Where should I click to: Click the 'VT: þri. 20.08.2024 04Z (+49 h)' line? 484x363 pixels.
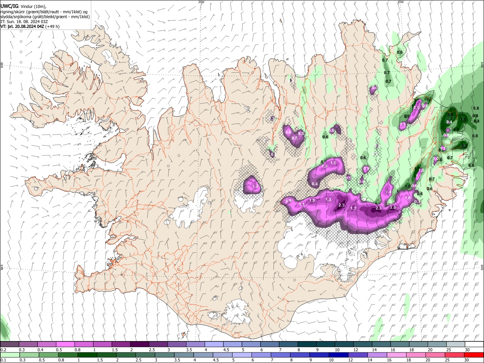pos(30,26)
